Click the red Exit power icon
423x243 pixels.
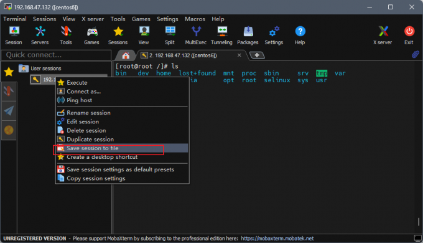[409, 36]
